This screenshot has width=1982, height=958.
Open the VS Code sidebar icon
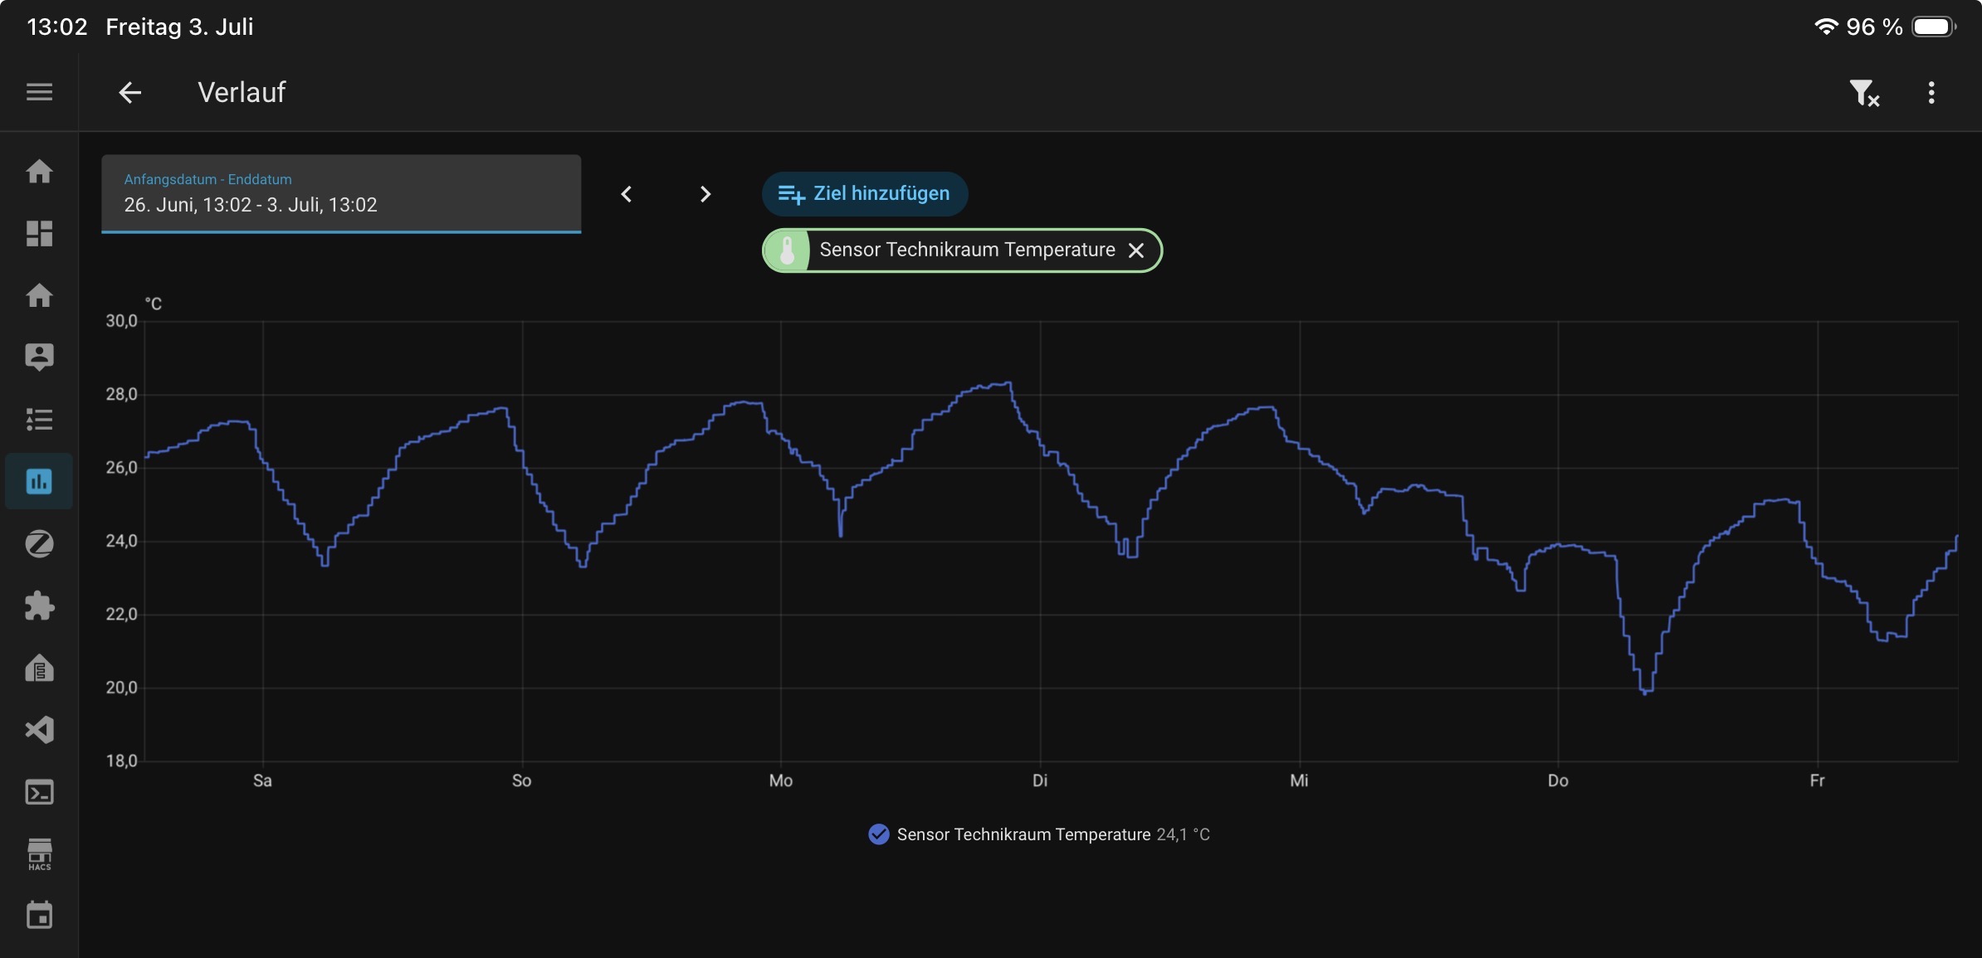tap(39, 730)
